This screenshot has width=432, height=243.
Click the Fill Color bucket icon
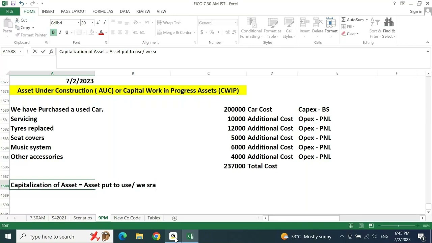[x=91, y=32]
